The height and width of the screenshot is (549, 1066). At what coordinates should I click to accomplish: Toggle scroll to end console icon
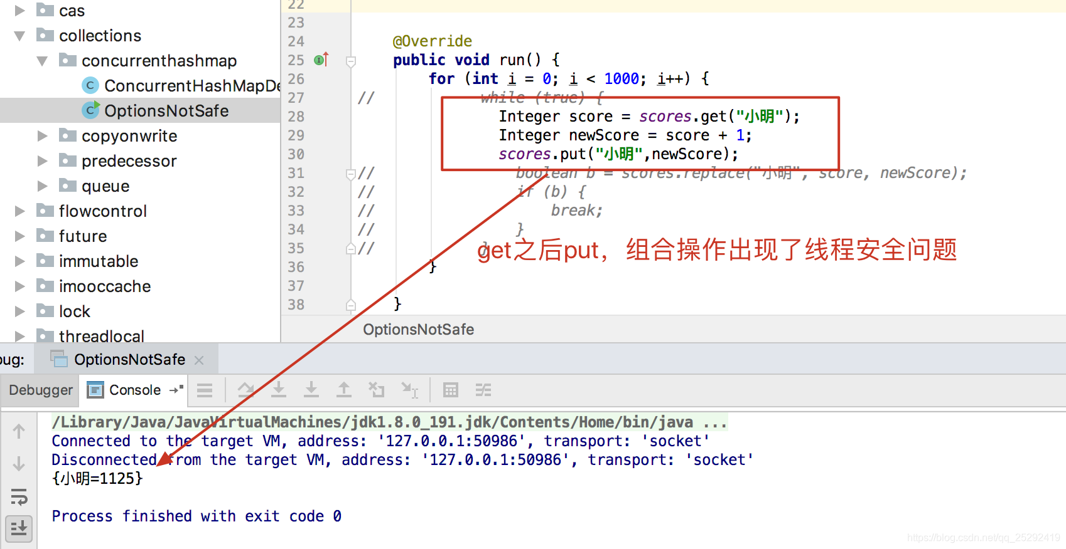pos(19,528)
